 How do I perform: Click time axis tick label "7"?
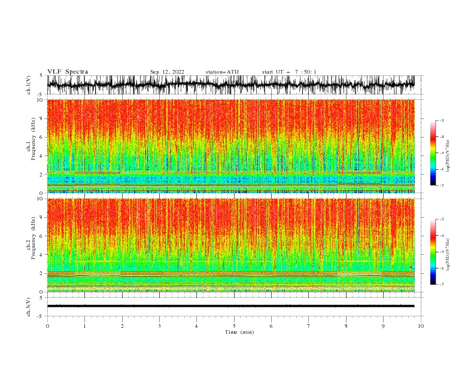point(309,326)
